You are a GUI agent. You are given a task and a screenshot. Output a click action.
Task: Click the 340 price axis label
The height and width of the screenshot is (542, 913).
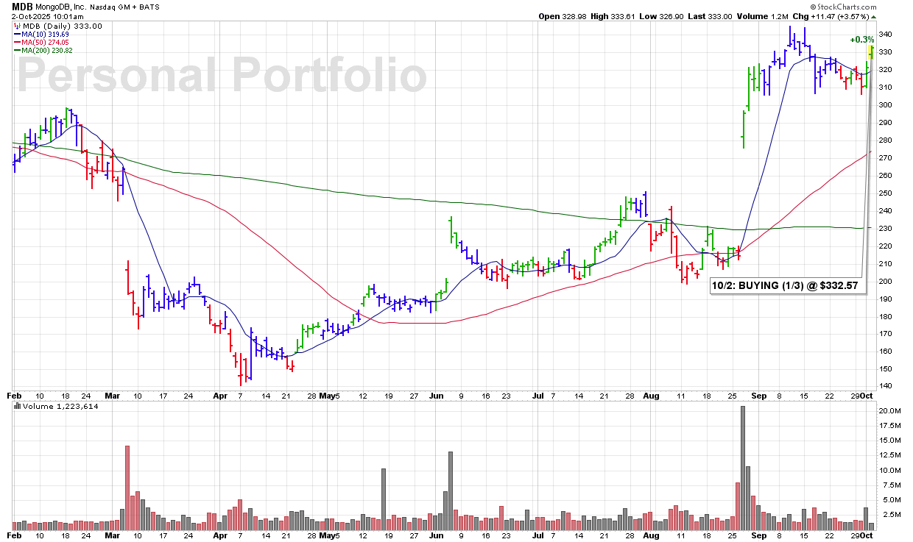[885, 35]
